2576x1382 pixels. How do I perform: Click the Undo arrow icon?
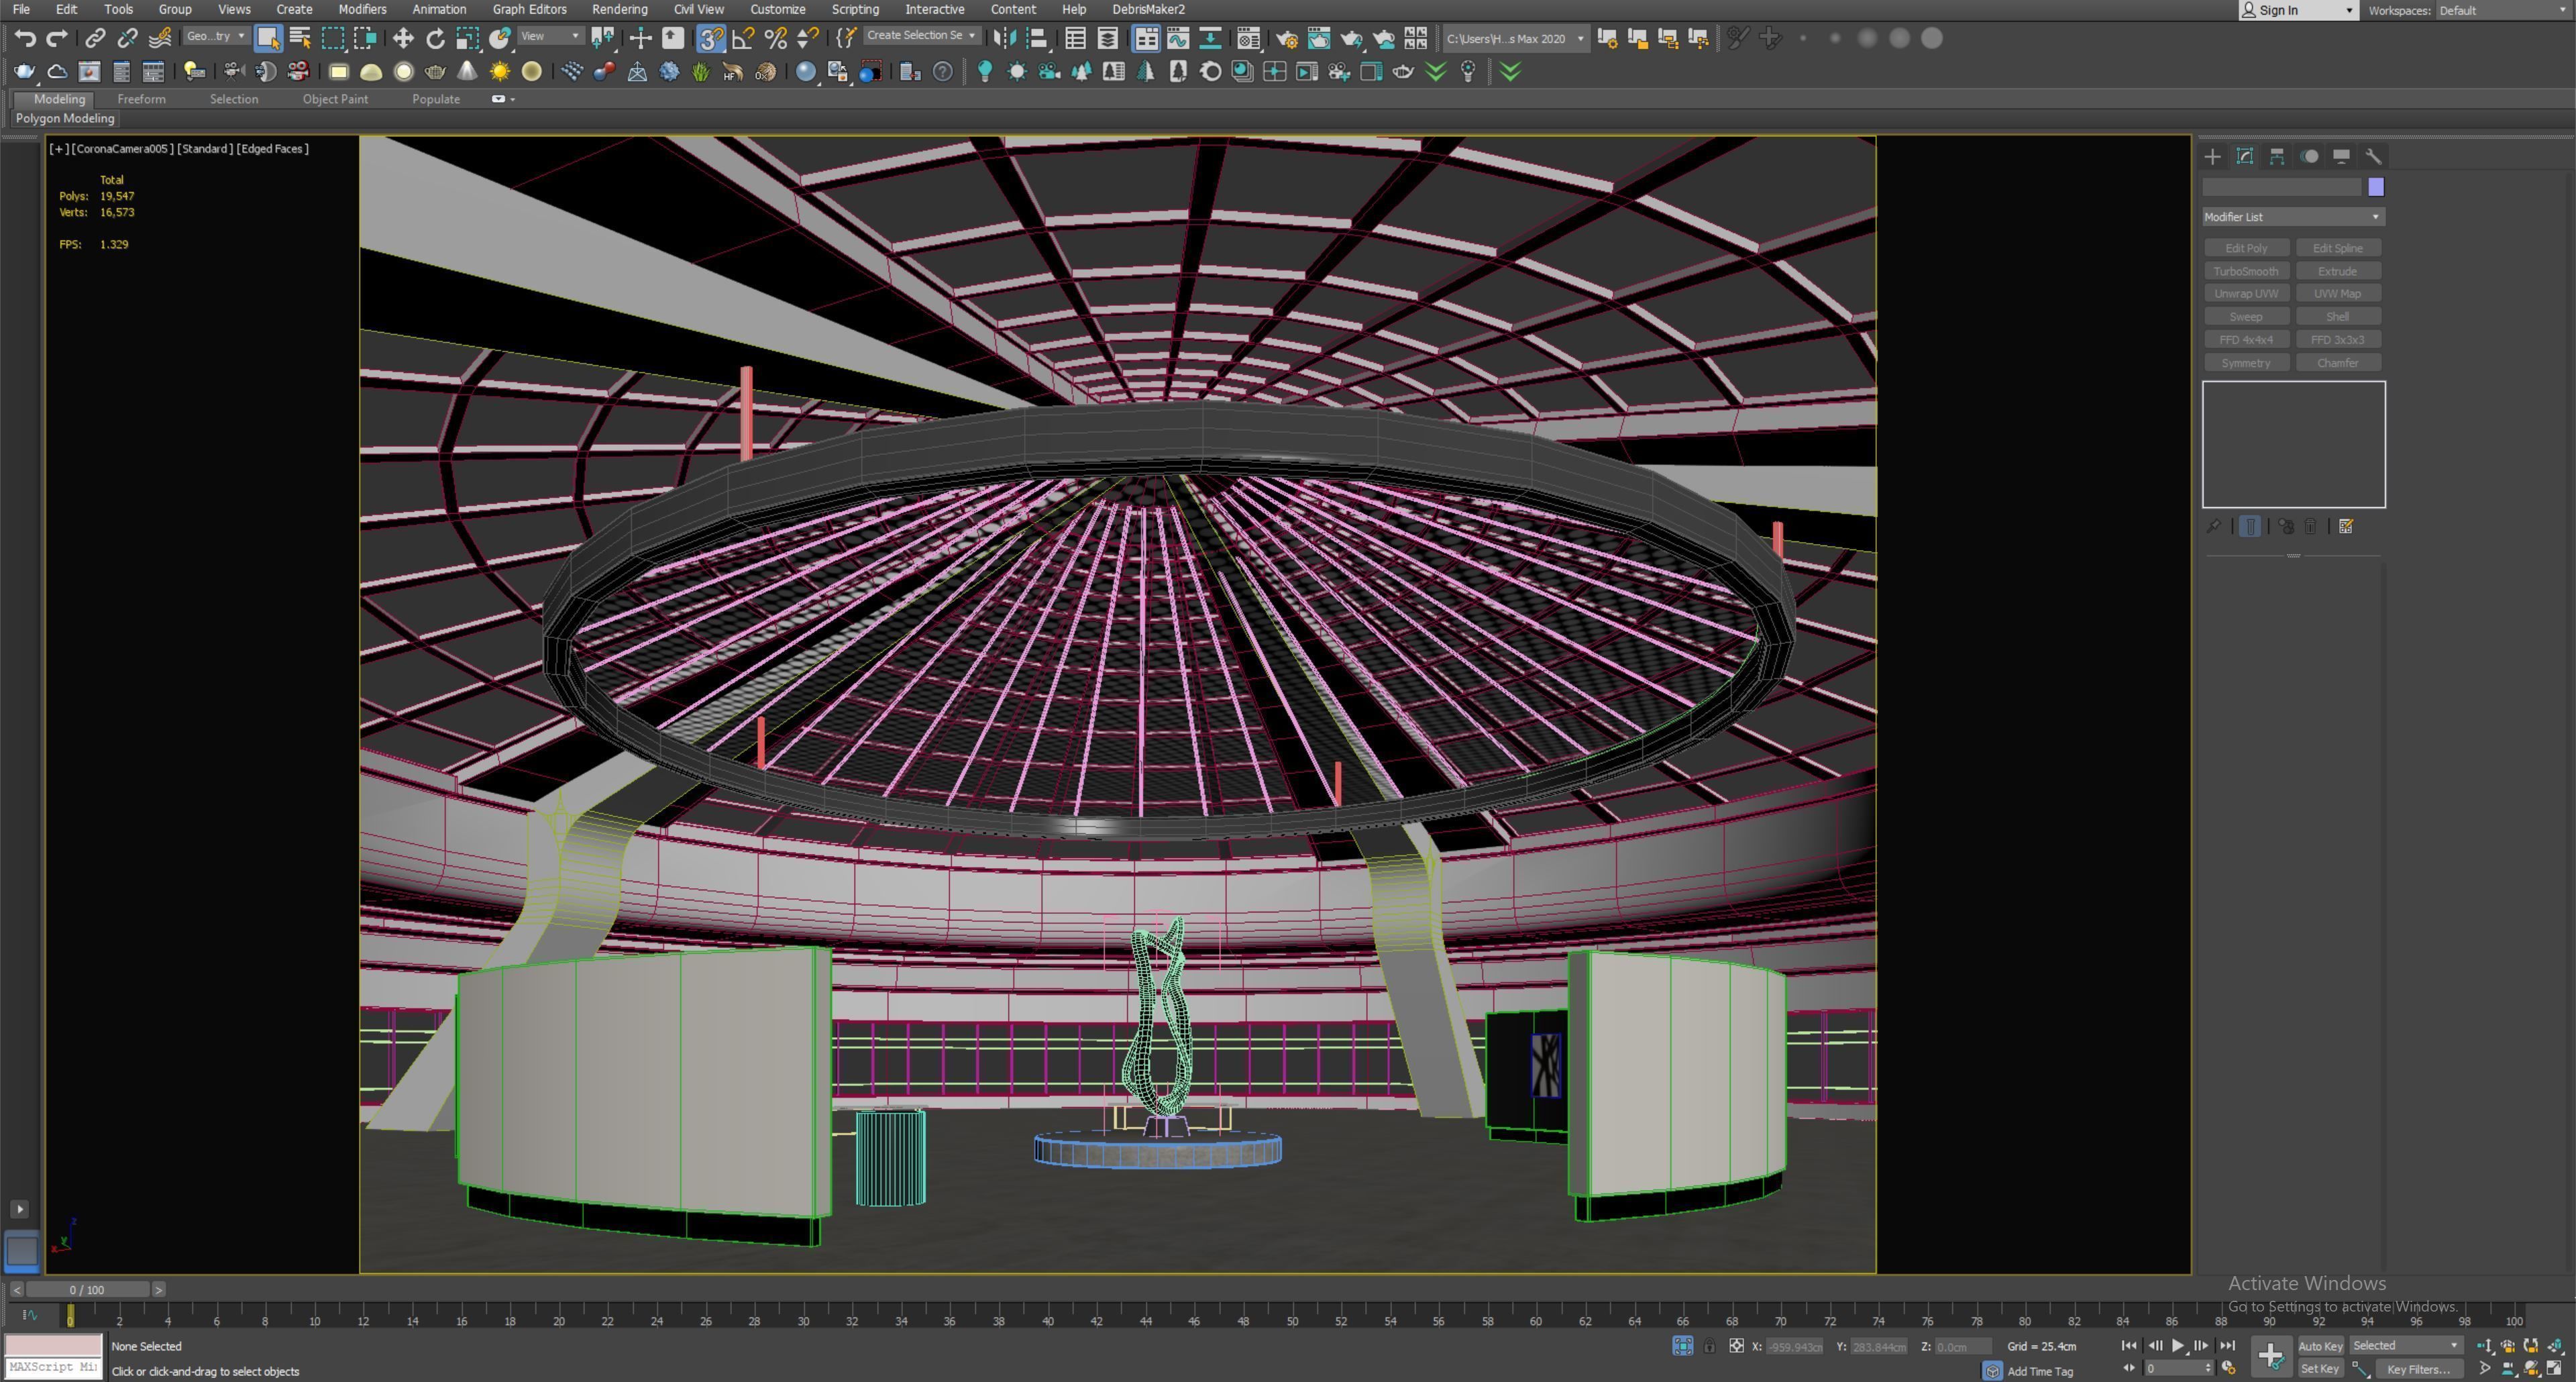click(x=25, y=38)
